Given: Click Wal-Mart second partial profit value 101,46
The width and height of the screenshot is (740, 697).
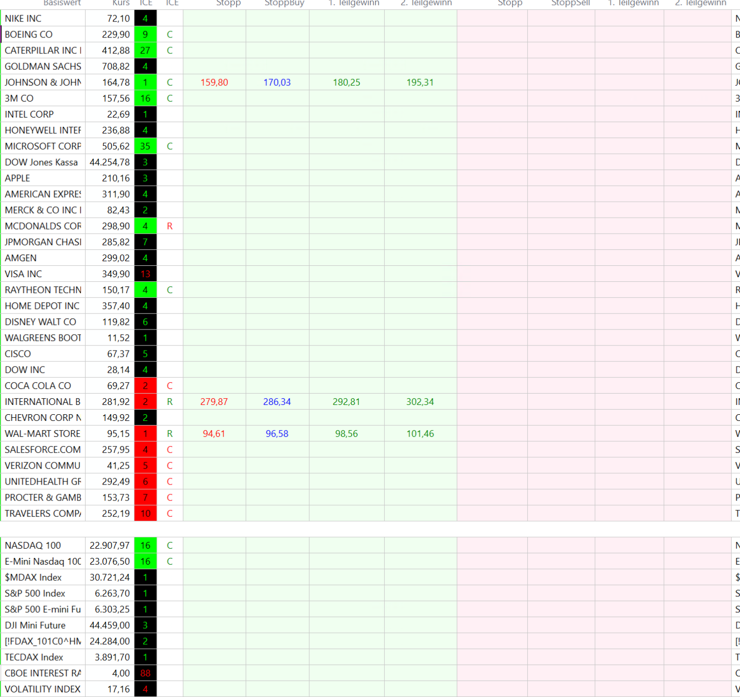Looking at the screenshot, I should (420, 434).
